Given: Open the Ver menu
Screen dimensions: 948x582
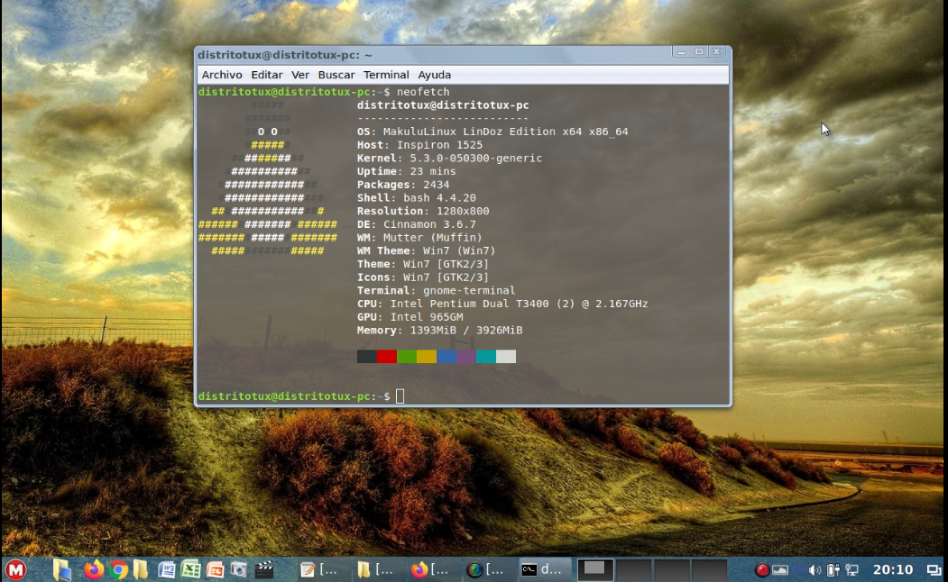Looking at the screenshot, I should (x=299, y=75).
